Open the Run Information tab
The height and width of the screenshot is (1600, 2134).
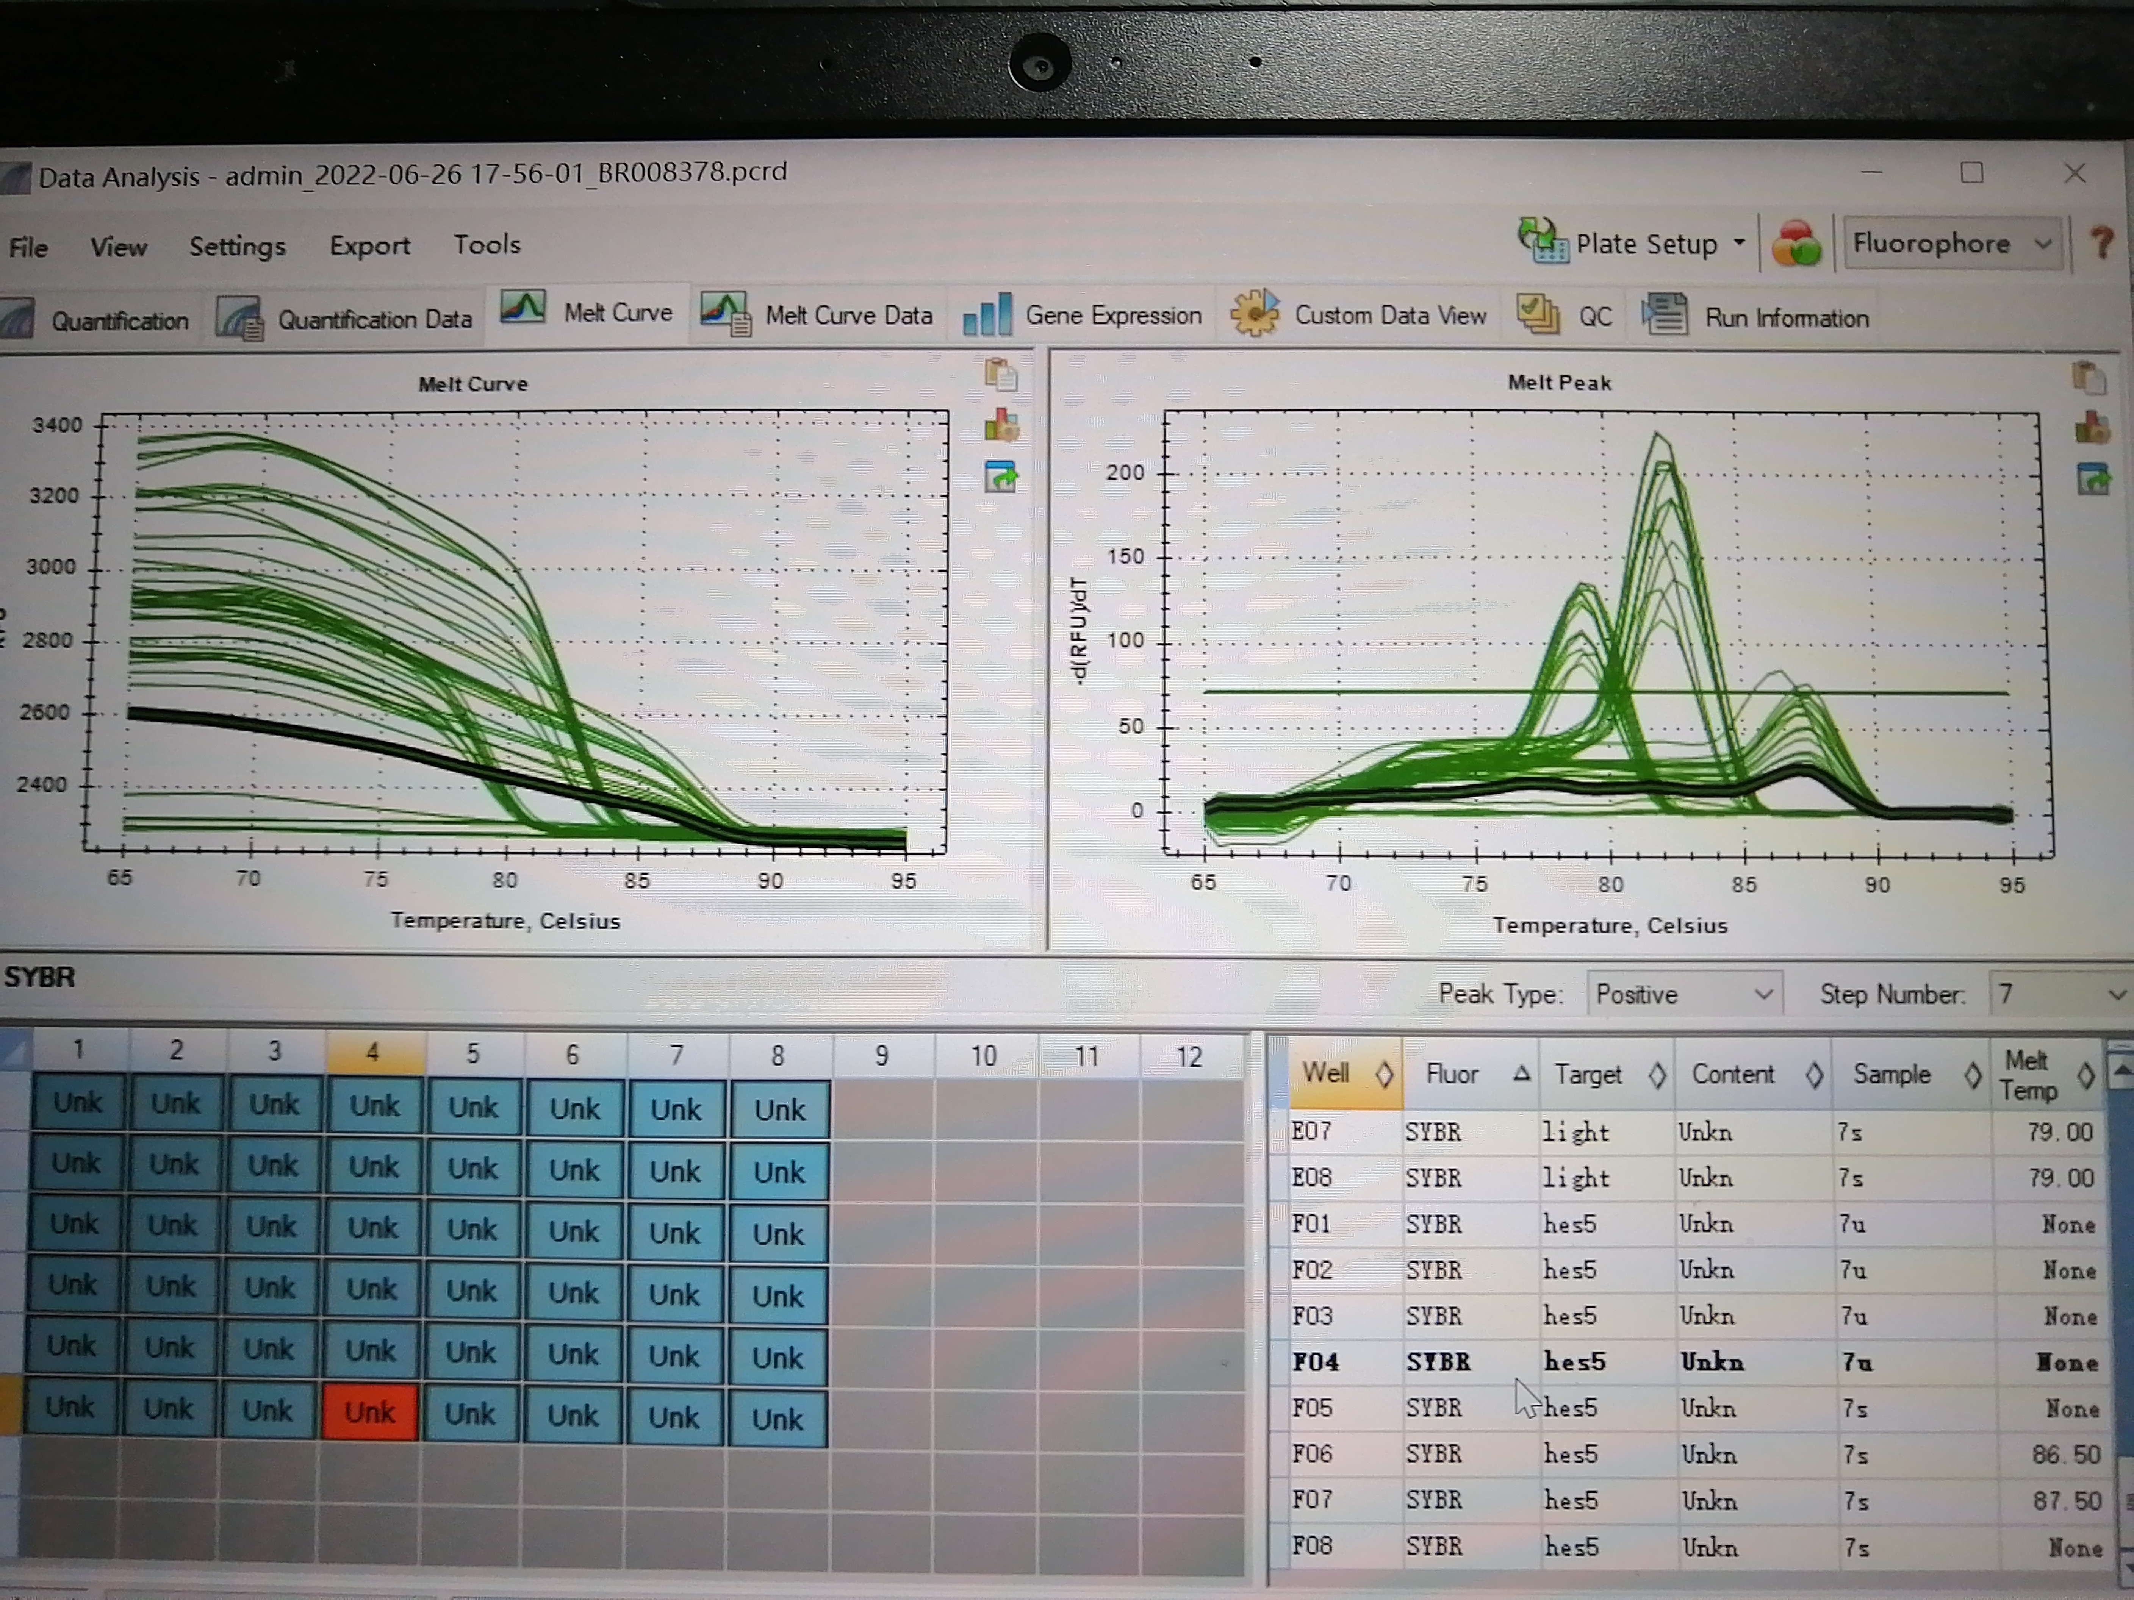[1756, 317]
